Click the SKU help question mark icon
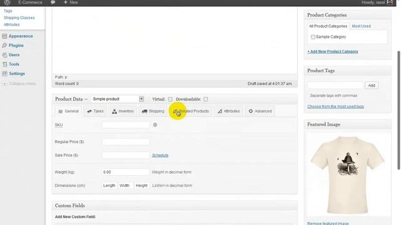401x225 pixels. pos(155,125)
